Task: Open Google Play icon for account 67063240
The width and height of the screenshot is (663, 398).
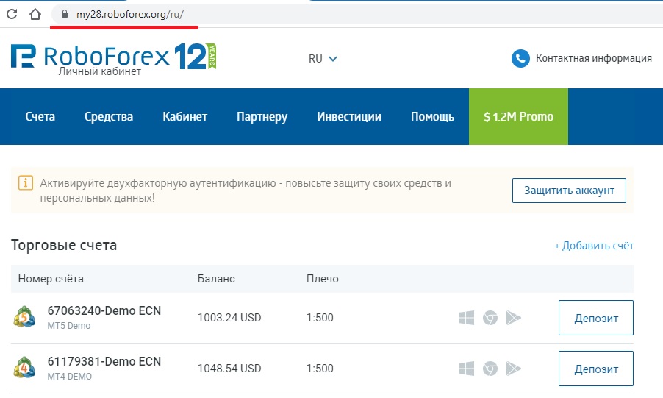Action: (513, 318)
